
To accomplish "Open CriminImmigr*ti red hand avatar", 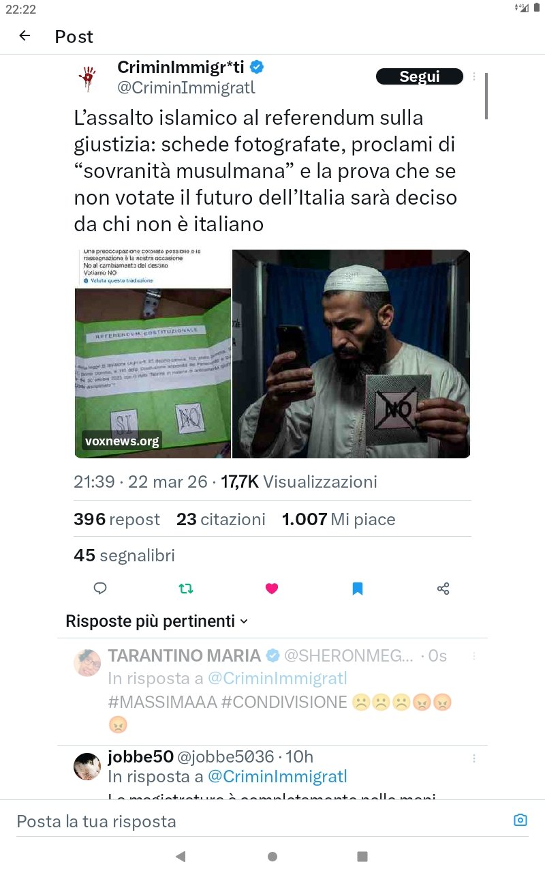I will (x=87, y=78).
